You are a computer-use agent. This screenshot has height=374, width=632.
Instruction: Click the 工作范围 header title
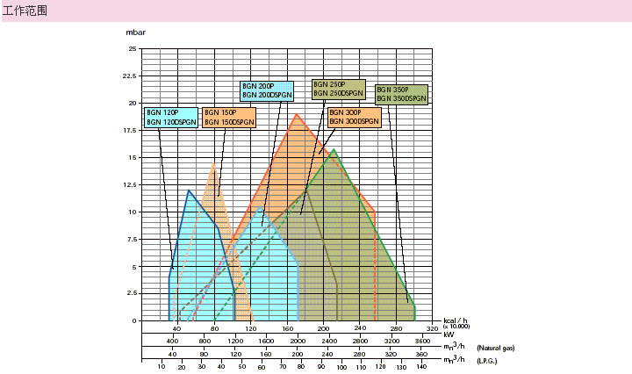[25, 11]
